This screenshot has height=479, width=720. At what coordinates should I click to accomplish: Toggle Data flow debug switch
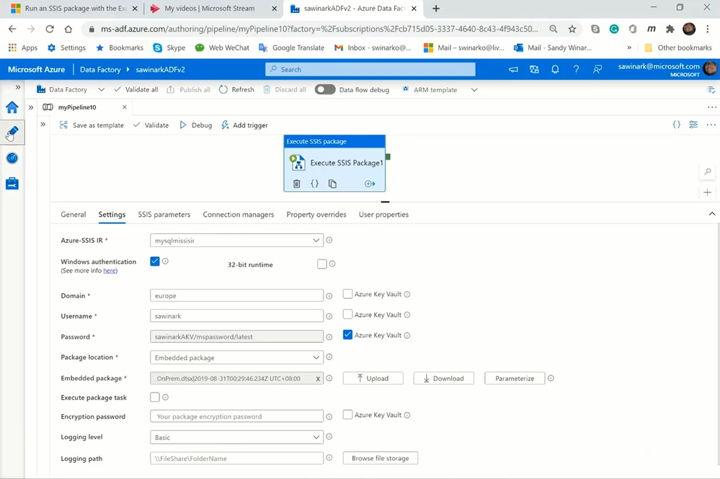click(324, 89)
